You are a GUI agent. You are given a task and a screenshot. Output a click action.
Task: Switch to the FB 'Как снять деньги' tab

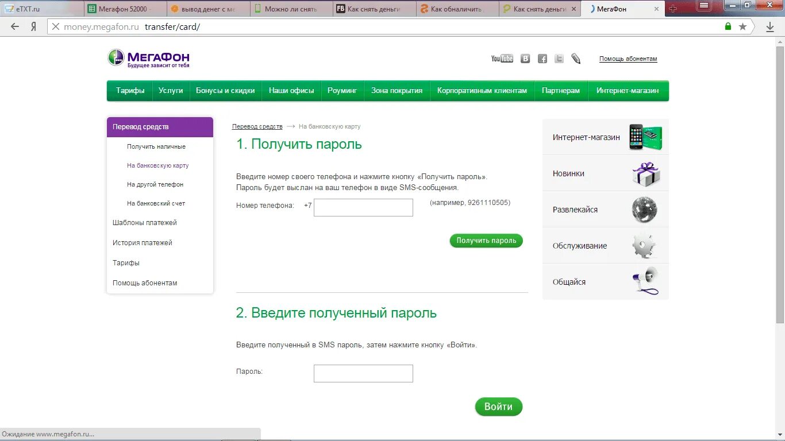pos(374,9)
